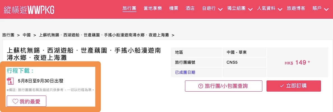
Task: Open the 酒店 navigation item
Action: [x=190, y=8]
